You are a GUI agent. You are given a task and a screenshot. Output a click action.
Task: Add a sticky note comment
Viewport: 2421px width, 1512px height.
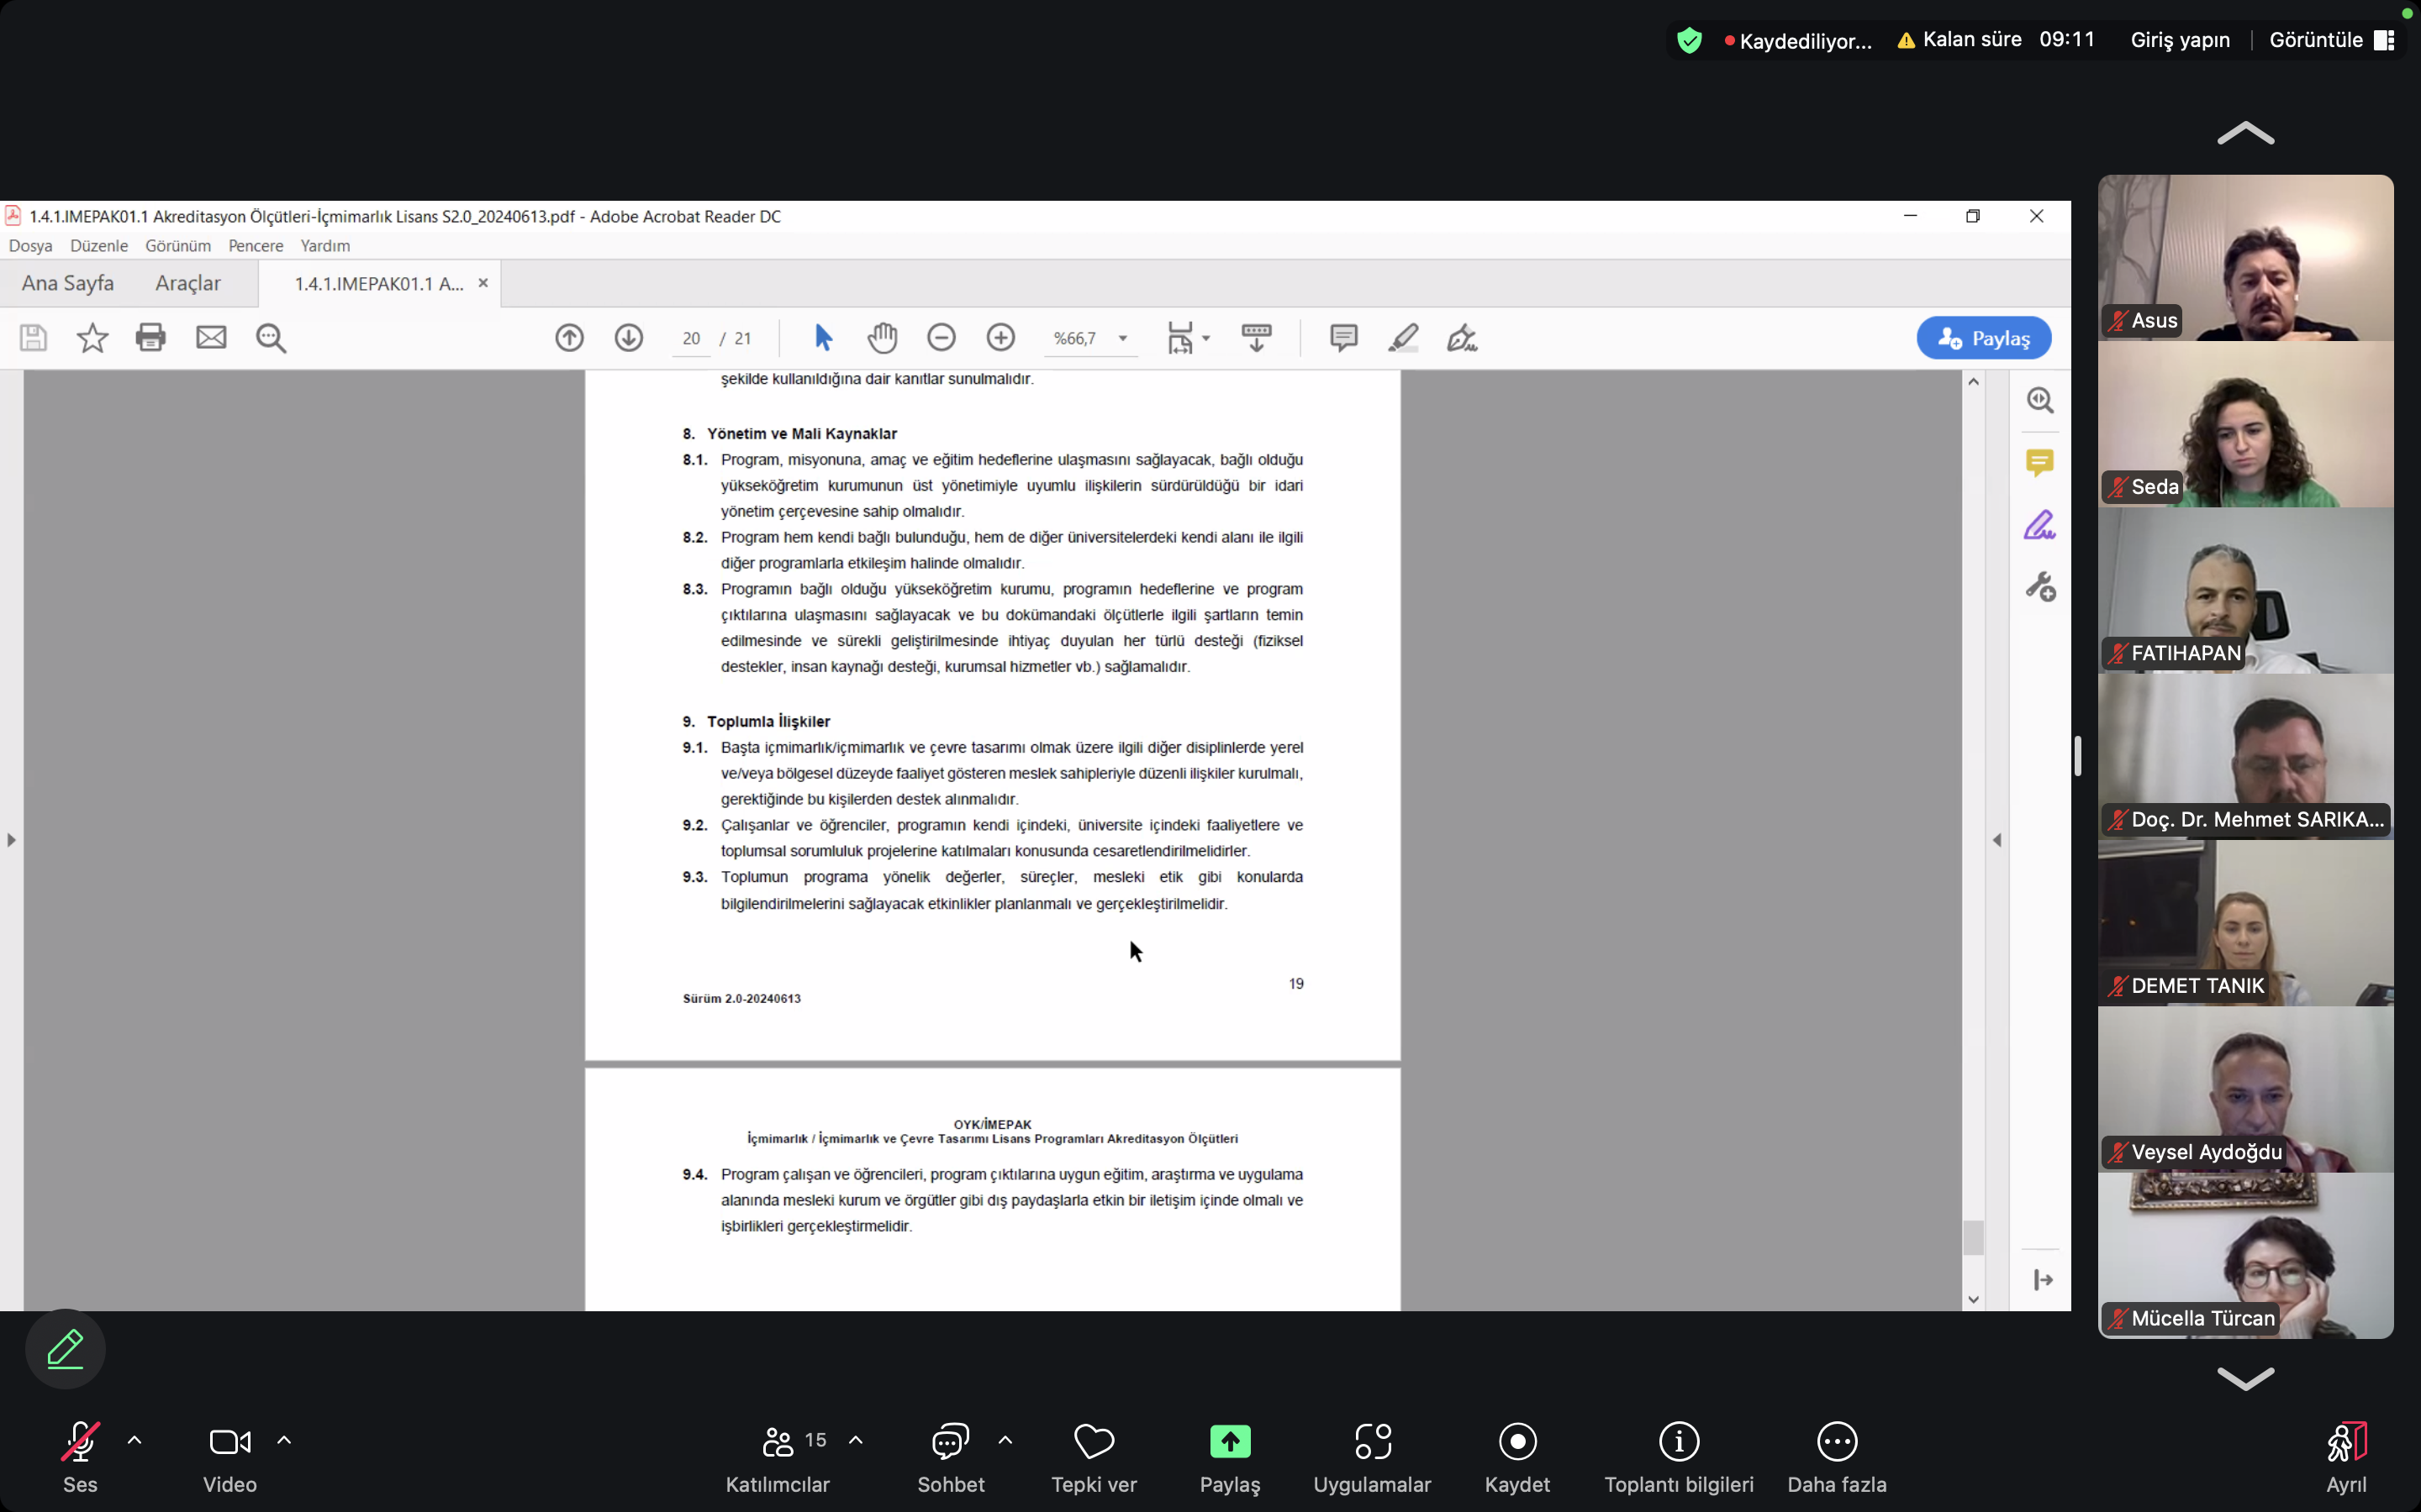click(x=1343, y=338)
